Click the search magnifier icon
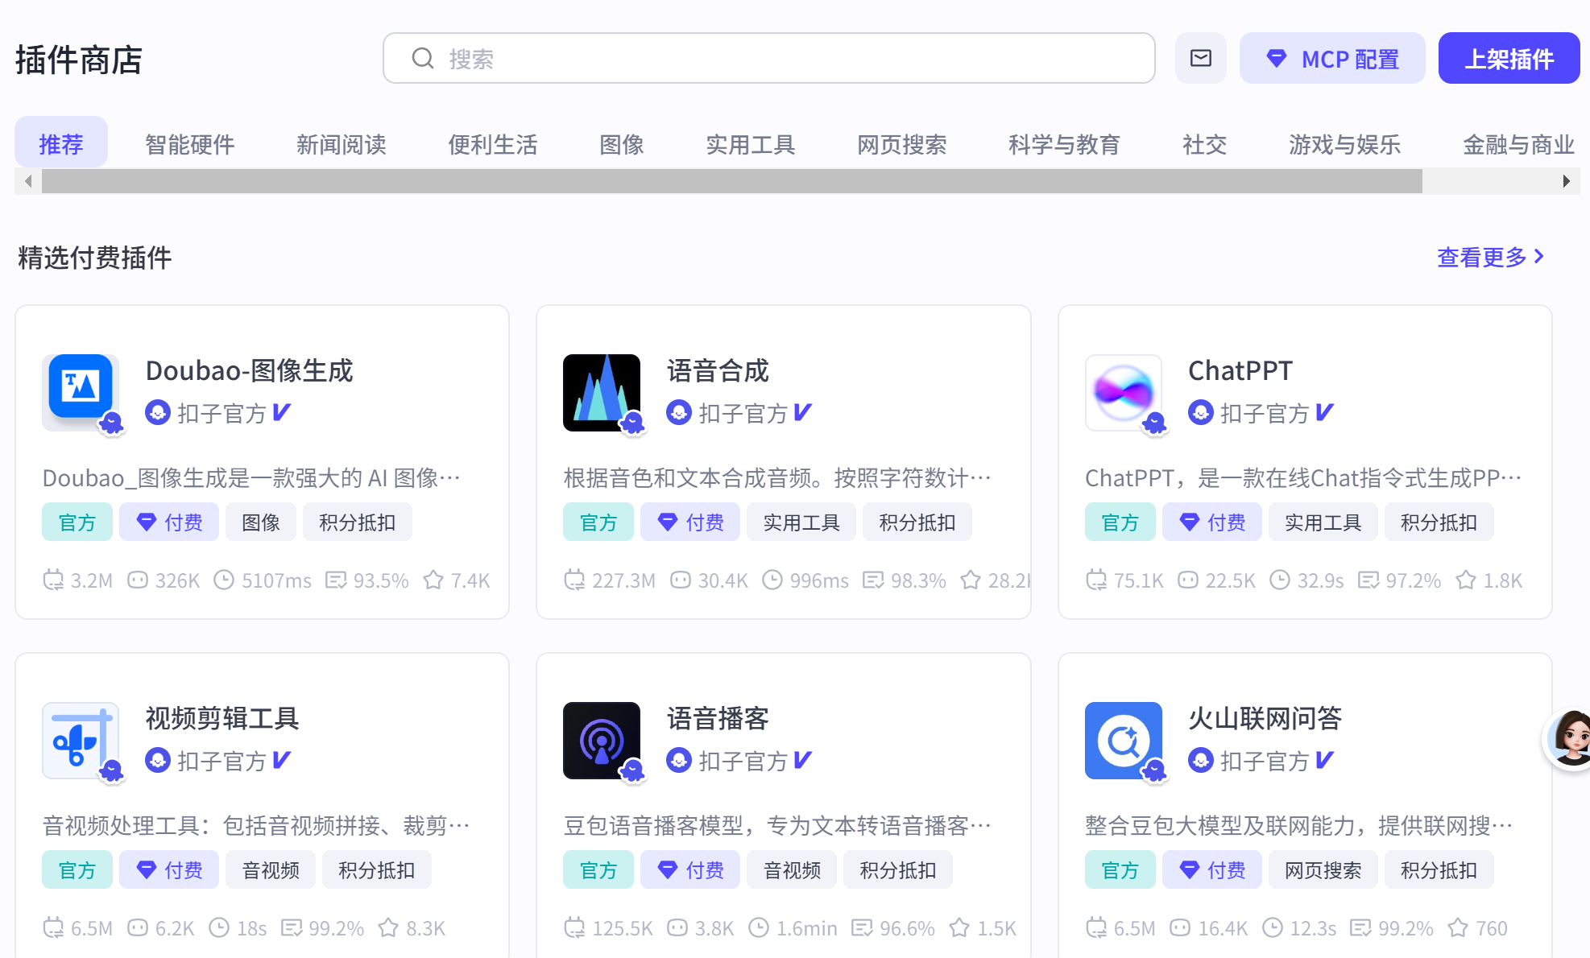Viewport: 1590px width, 958px height. (423, 58)
